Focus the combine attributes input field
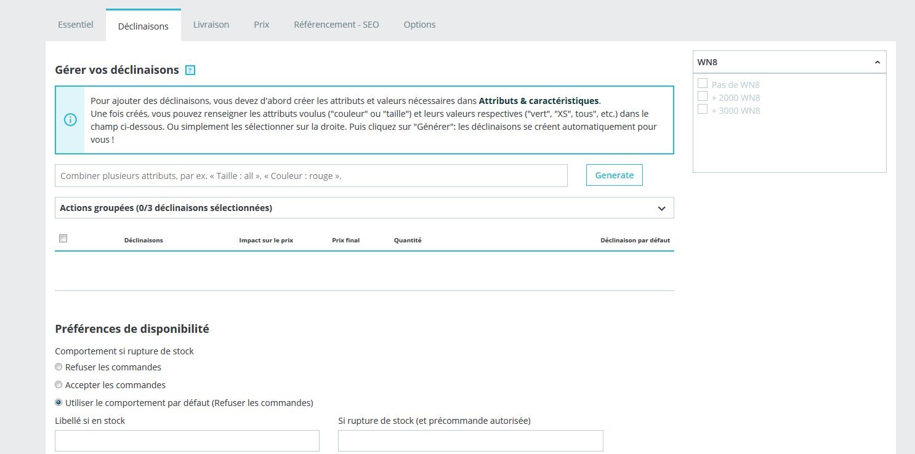The image size is (915, 454). click(311, 175)
